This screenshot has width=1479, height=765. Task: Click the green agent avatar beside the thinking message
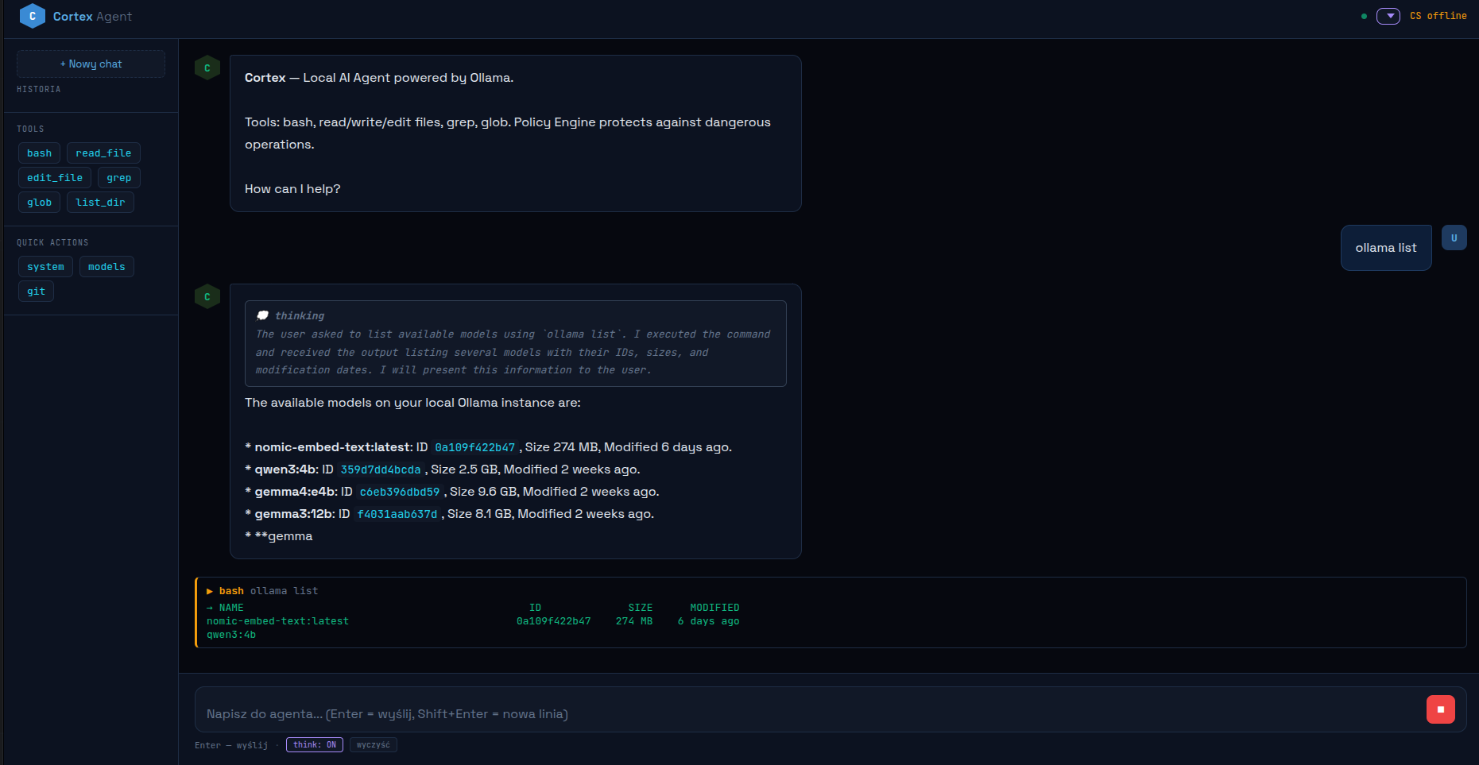point(207,296)
